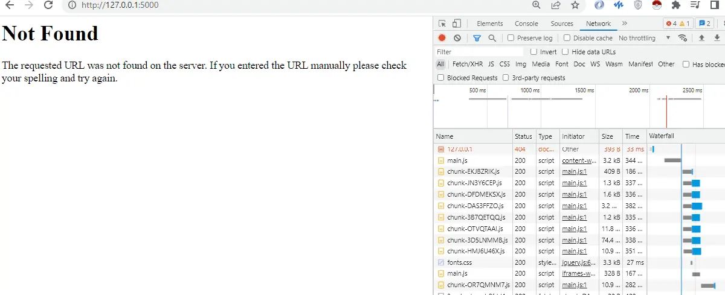This screenshot has height=295, width=725.
Task: Check 3rd-party requests
Action: click(506, 78)
